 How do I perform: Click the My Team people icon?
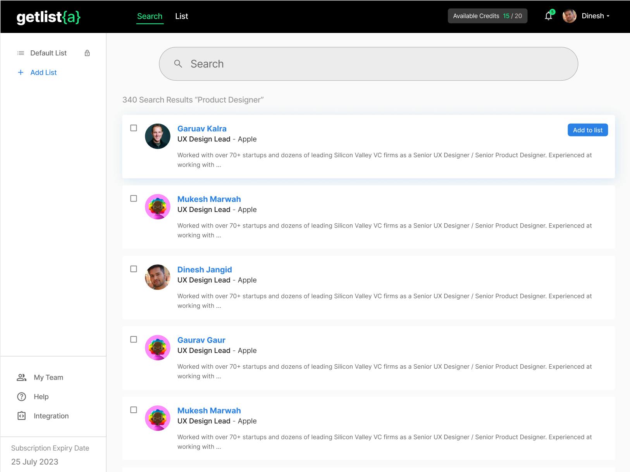coord(22,377)
